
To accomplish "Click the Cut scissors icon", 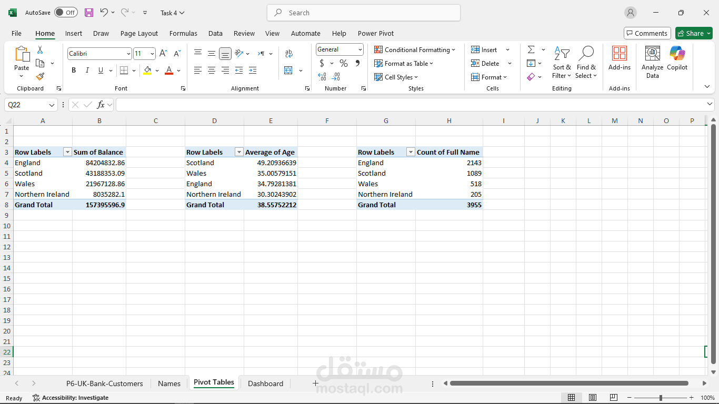I will coord(40,50).
